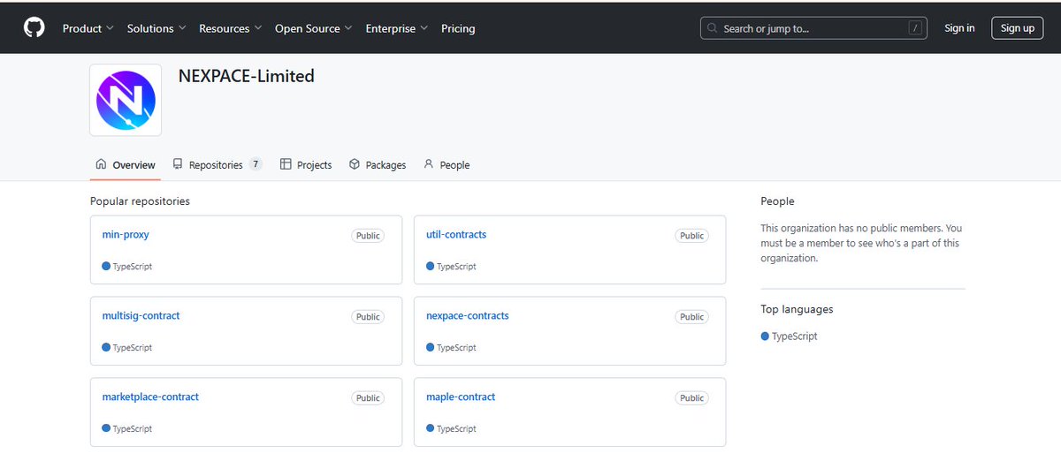Click the no public members notice text
The image size is (1061, 476).
pos(862,243)
